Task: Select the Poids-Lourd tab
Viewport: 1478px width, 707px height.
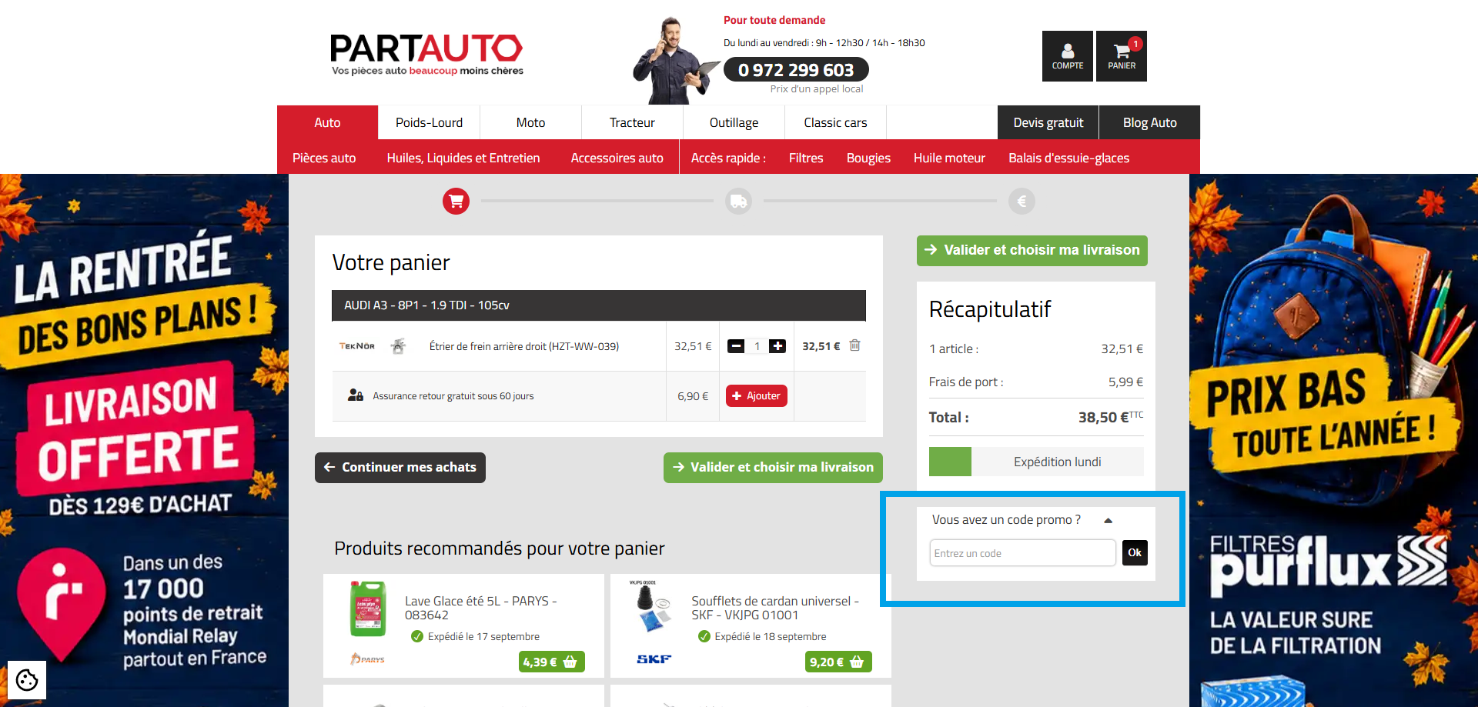Action: (x=429, y=122)
